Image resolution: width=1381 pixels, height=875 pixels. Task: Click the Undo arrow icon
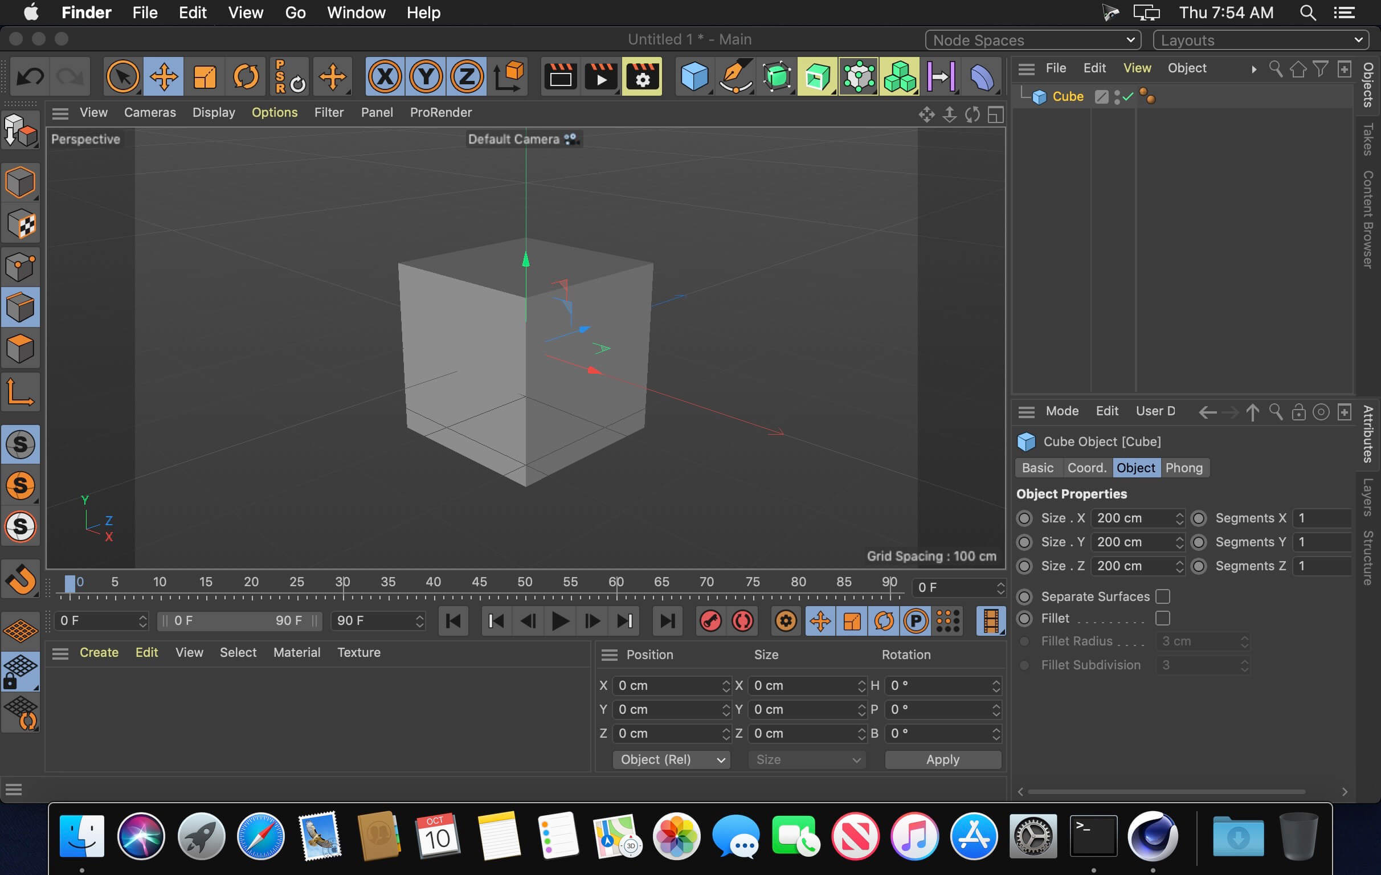30,76
